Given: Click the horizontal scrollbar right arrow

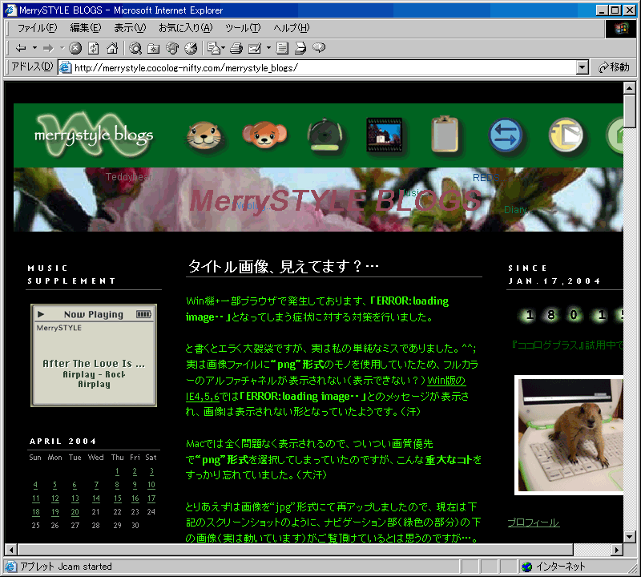Looking at the screenshot, I should 617,550.
